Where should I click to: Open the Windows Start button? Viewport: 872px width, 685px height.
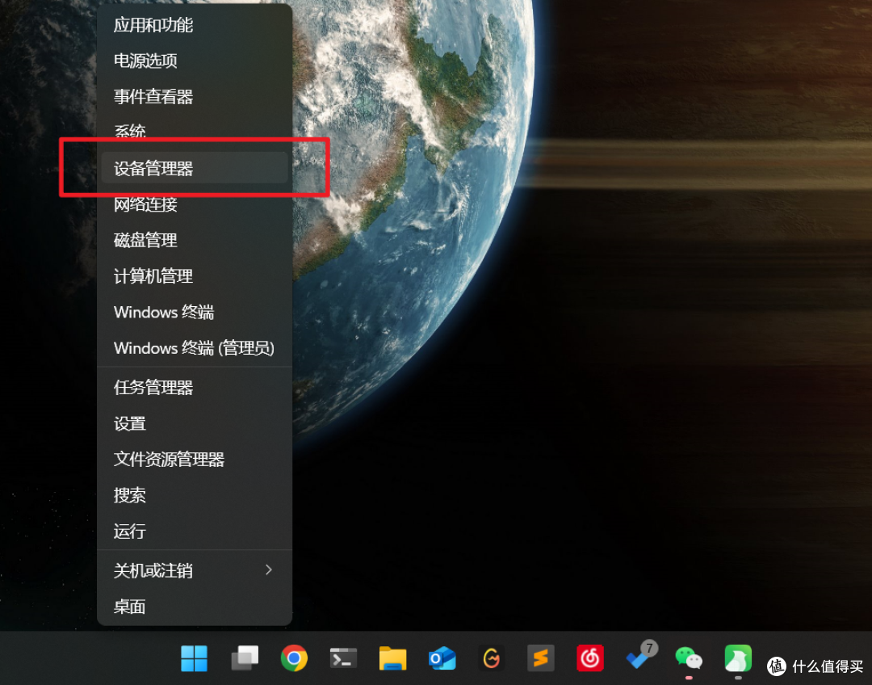click(x=194, y=658)
